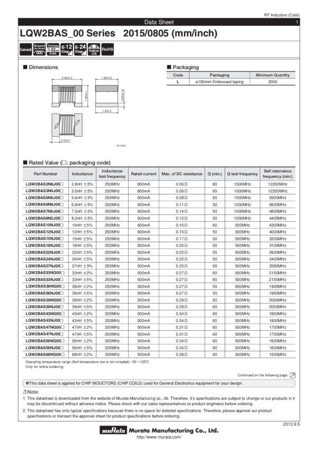Click the General badge icon

coord(25,49)
